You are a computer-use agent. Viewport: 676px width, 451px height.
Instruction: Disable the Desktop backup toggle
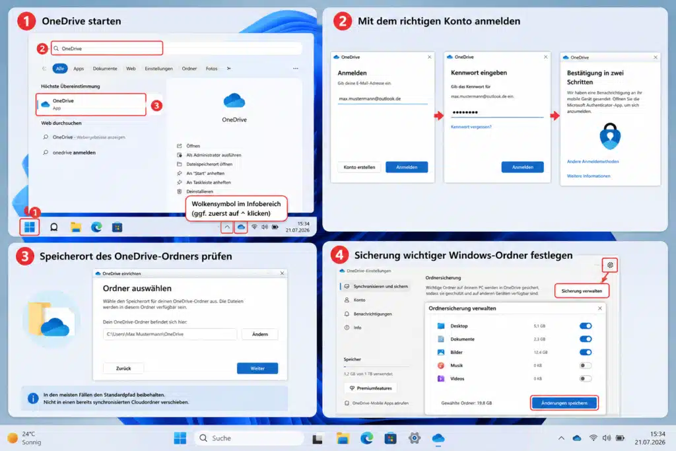coord(586,326)
